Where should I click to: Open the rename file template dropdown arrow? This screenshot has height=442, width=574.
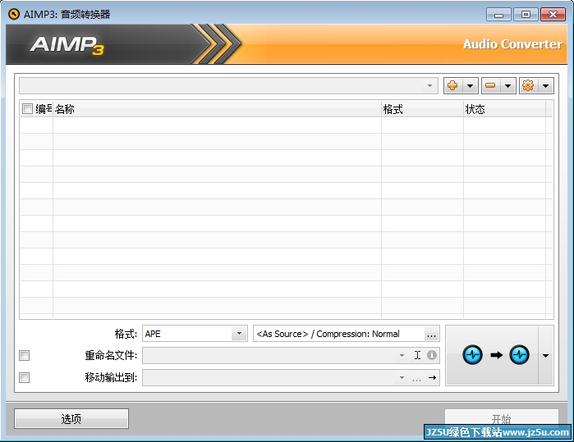click(402, 355)
